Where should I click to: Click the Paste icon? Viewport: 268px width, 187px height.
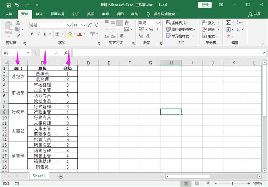point(9,26)
